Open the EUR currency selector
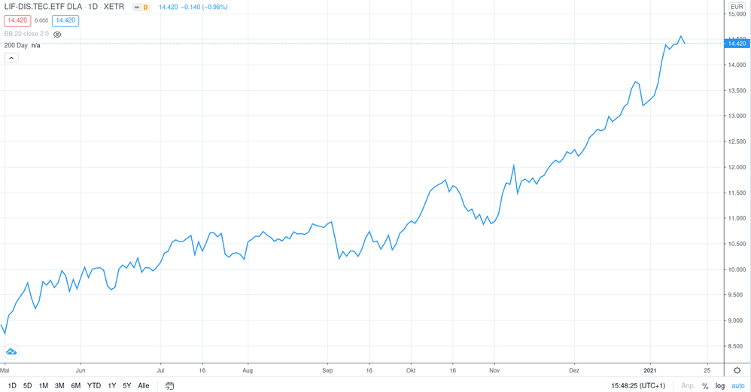The image size is (751, 392). 737,7
